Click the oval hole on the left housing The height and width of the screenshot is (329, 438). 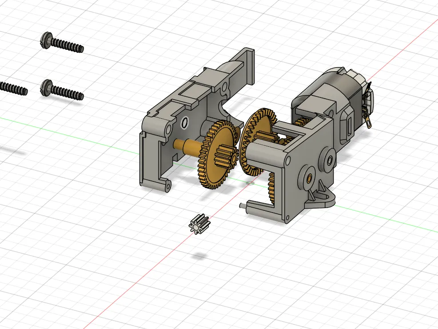point(184,122)
